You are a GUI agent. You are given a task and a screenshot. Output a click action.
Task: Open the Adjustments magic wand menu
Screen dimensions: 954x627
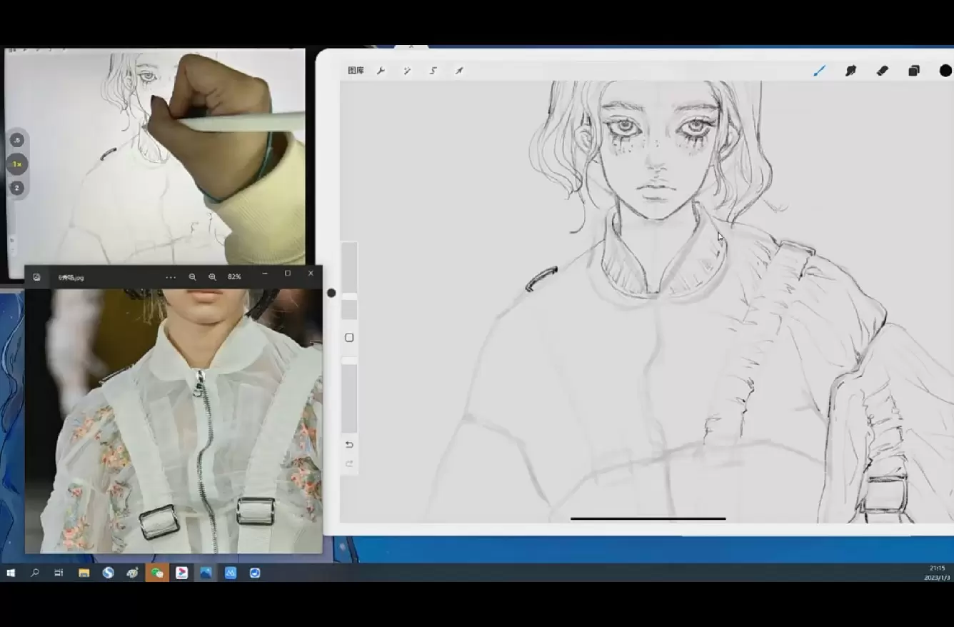(x=407, y=71)
